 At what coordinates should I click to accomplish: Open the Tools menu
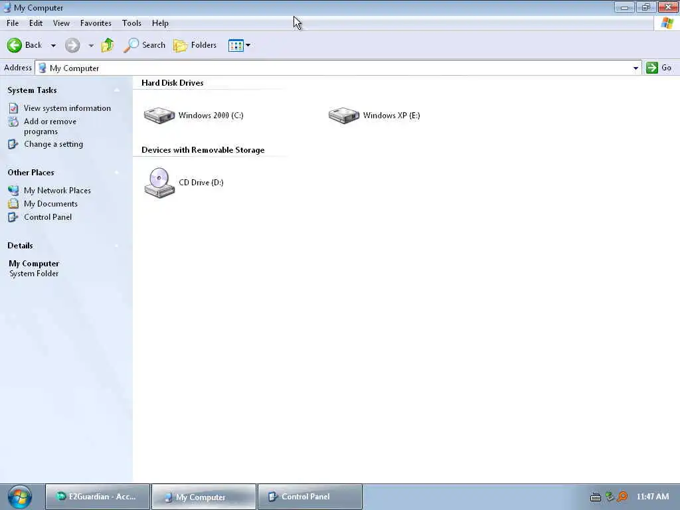click(x=131, y=23)
